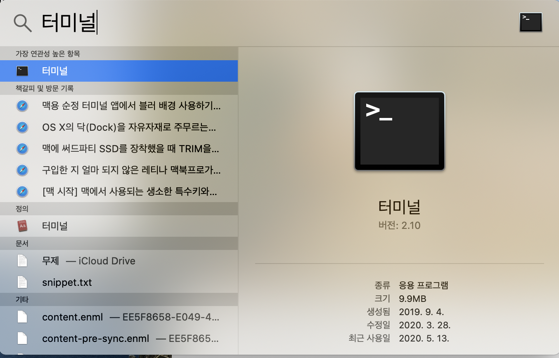Screen dimensions: 559x358
Task: Open bookmark 구입한 지 얼마 되지 않은 레티나
Action: tap(119, 170)
